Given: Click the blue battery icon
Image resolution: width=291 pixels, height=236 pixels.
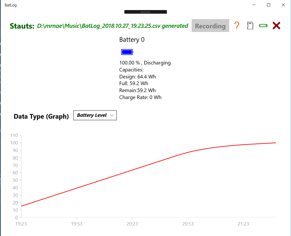Looking at the screenshot, I should [127, 52].
